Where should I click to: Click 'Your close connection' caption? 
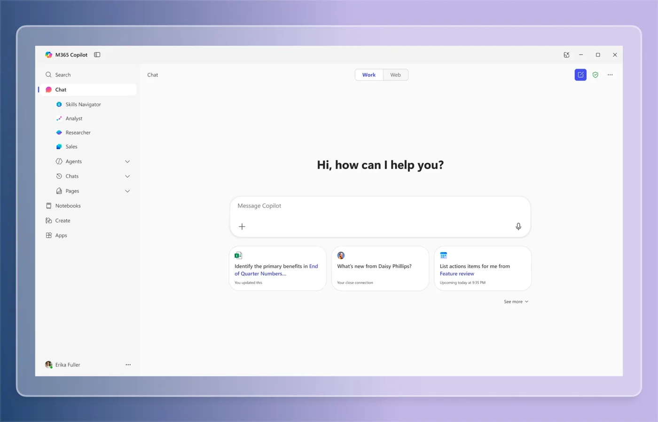[355, 283]
